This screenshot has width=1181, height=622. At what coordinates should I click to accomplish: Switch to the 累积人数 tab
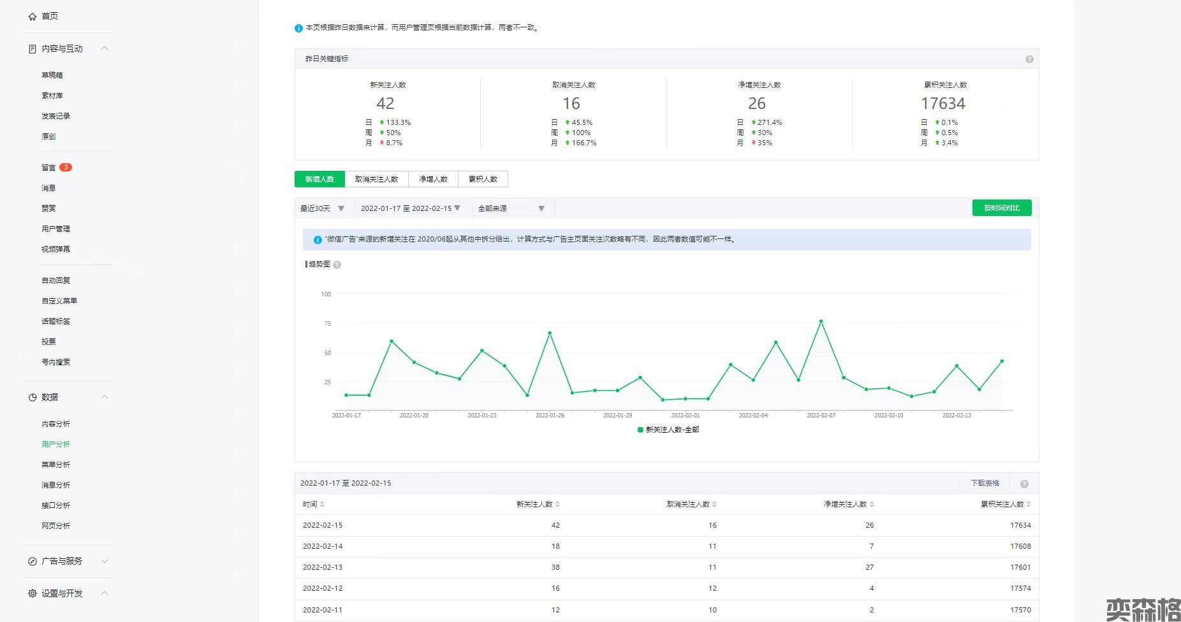coord(483,179)
